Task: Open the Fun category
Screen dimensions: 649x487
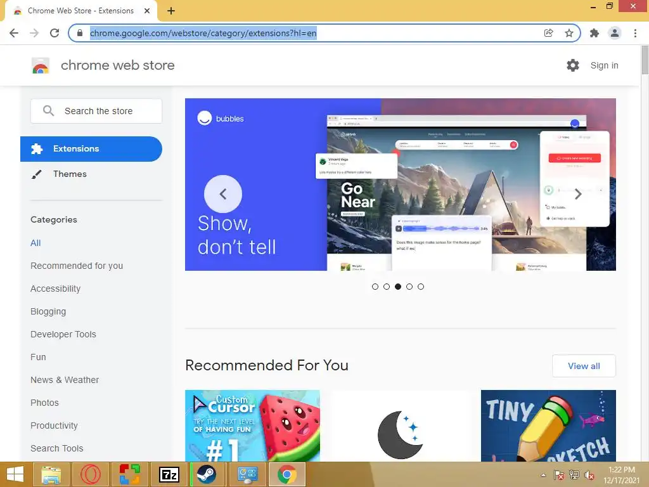Action: (x=38, y=357)
